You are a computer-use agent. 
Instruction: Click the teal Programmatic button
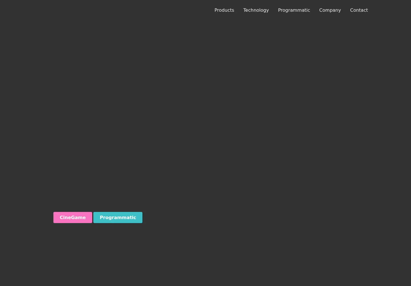(118, 217)
